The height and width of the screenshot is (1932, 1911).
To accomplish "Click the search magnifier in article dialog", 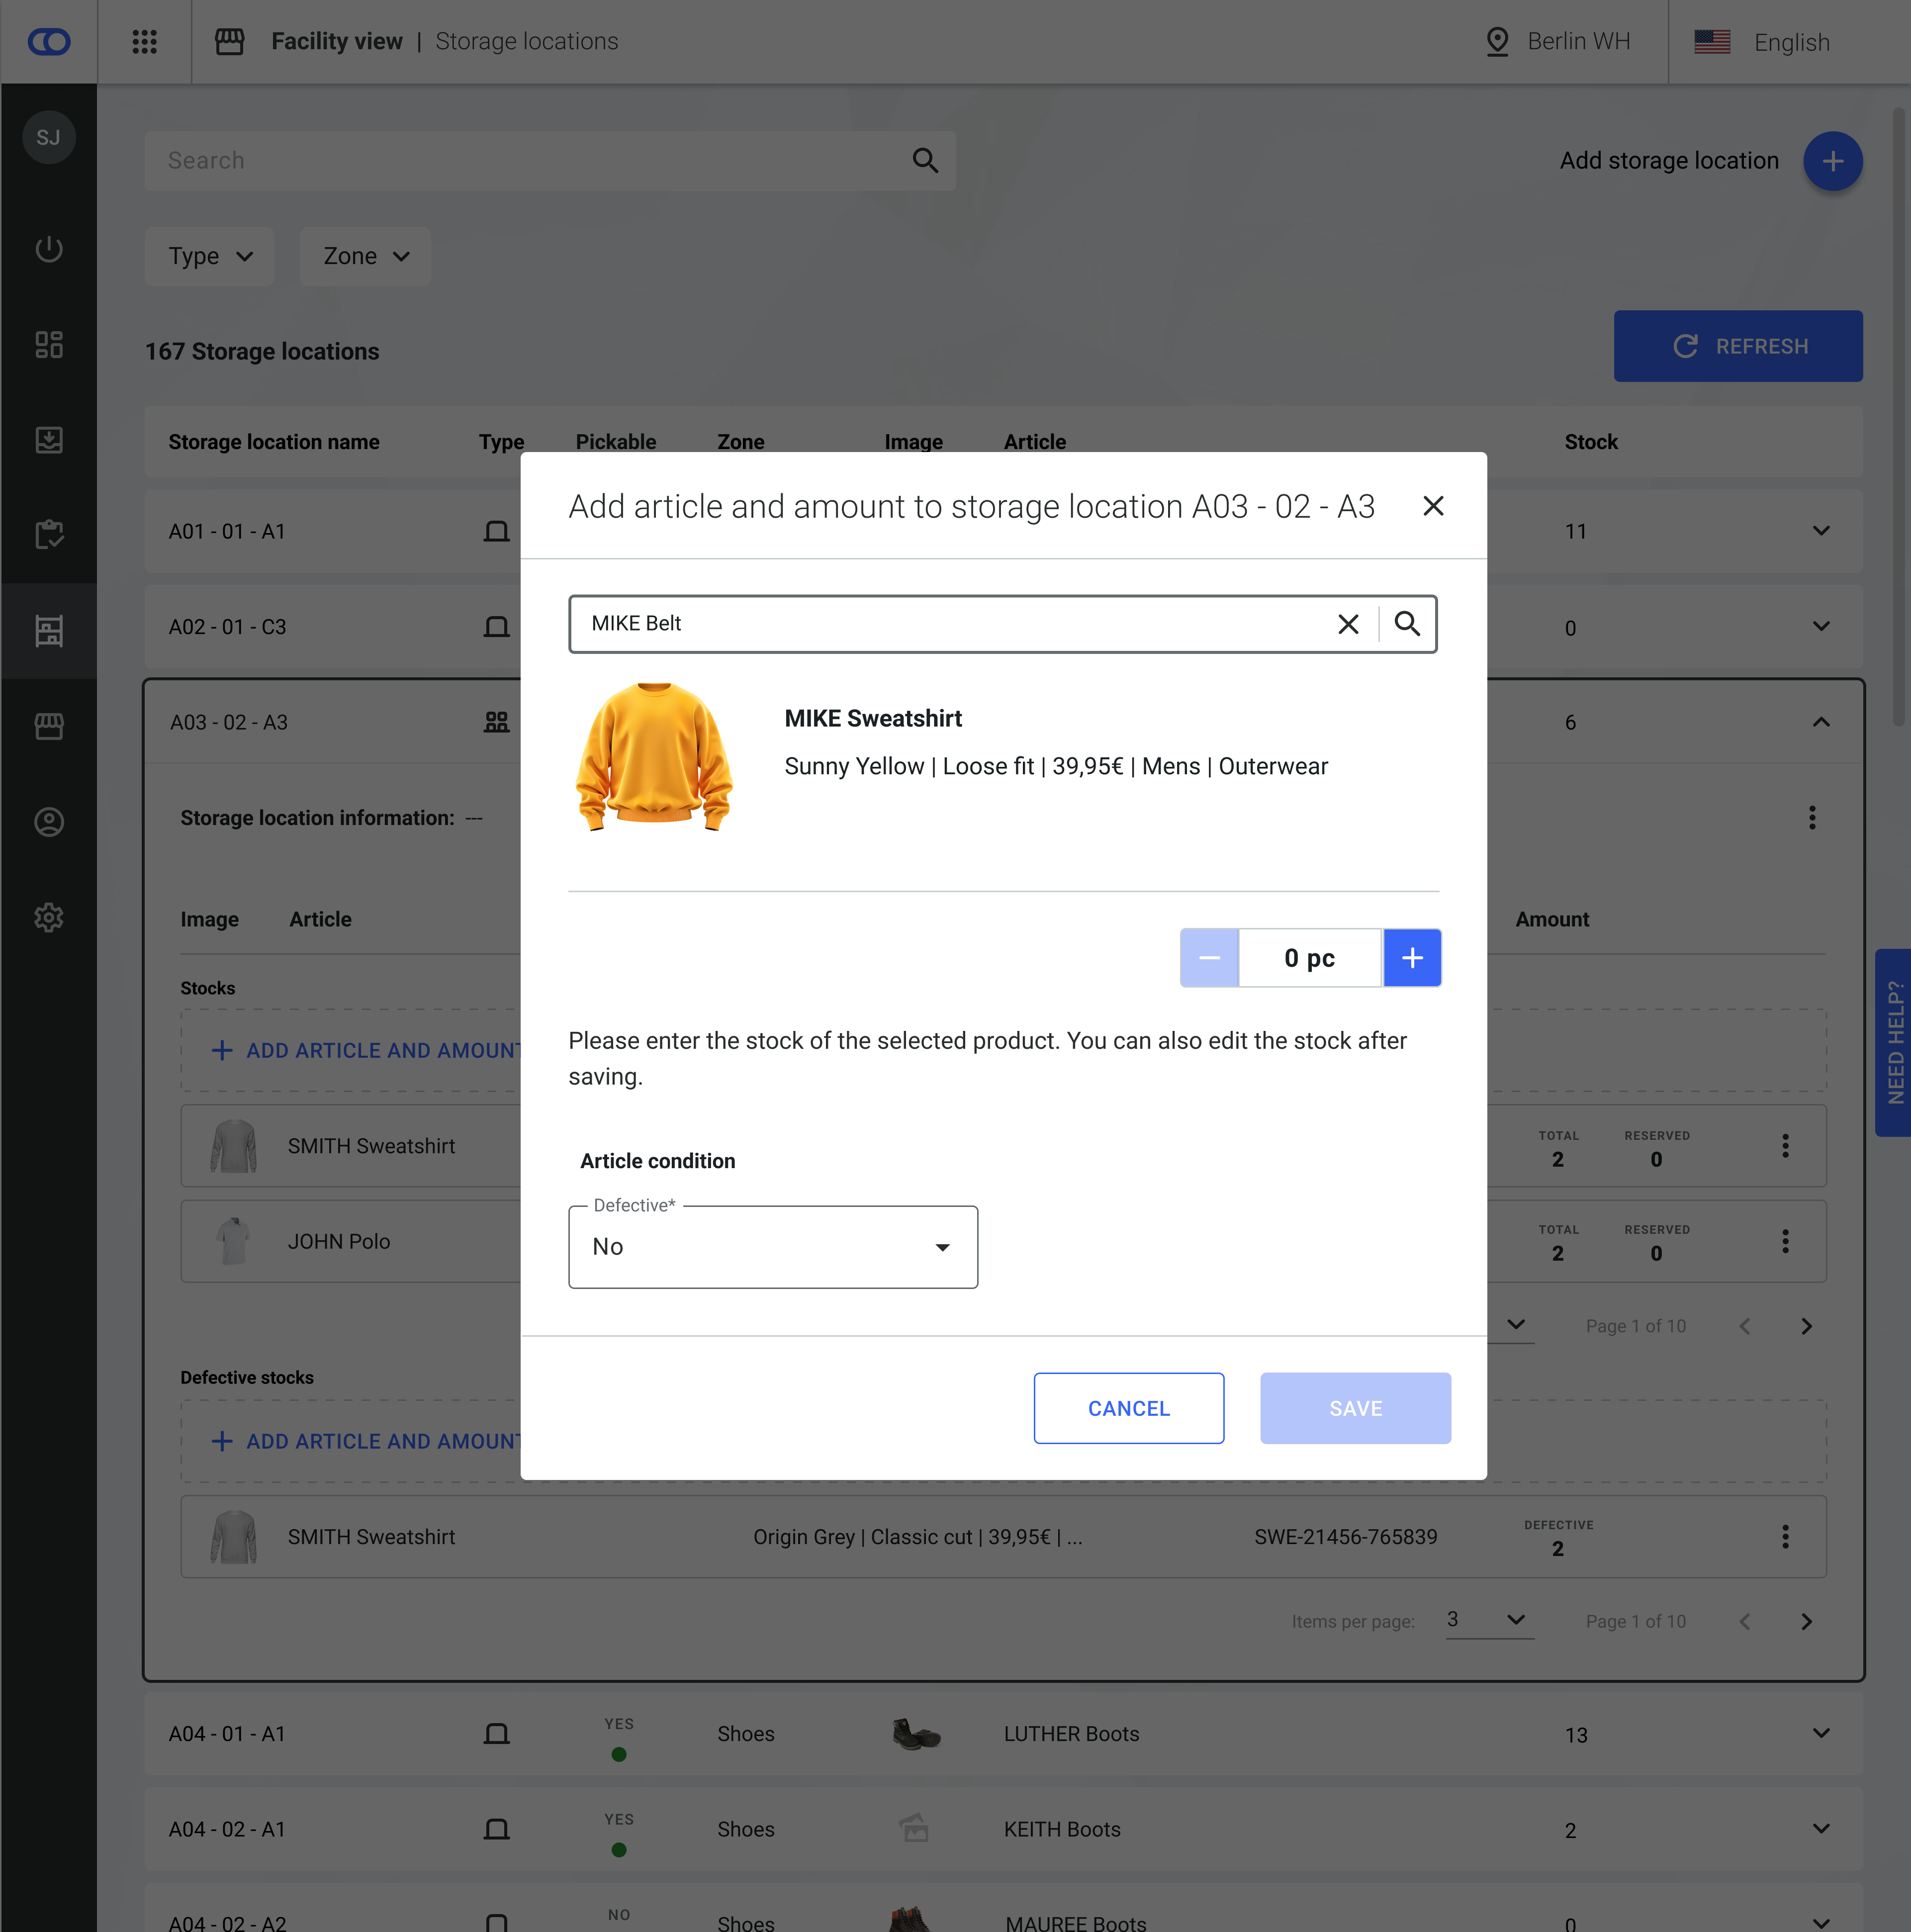I will (x=1407, y=624).
